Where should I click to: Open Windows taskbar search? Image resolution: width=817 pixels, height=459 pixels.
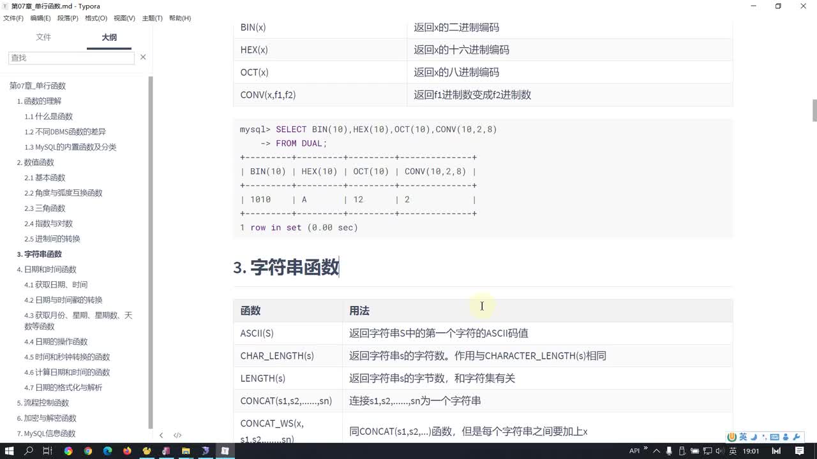pyautogui.click(x=29, y=451)
